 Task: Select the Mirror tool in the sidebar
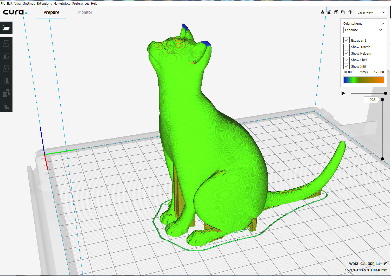click(x=6, y=81)
